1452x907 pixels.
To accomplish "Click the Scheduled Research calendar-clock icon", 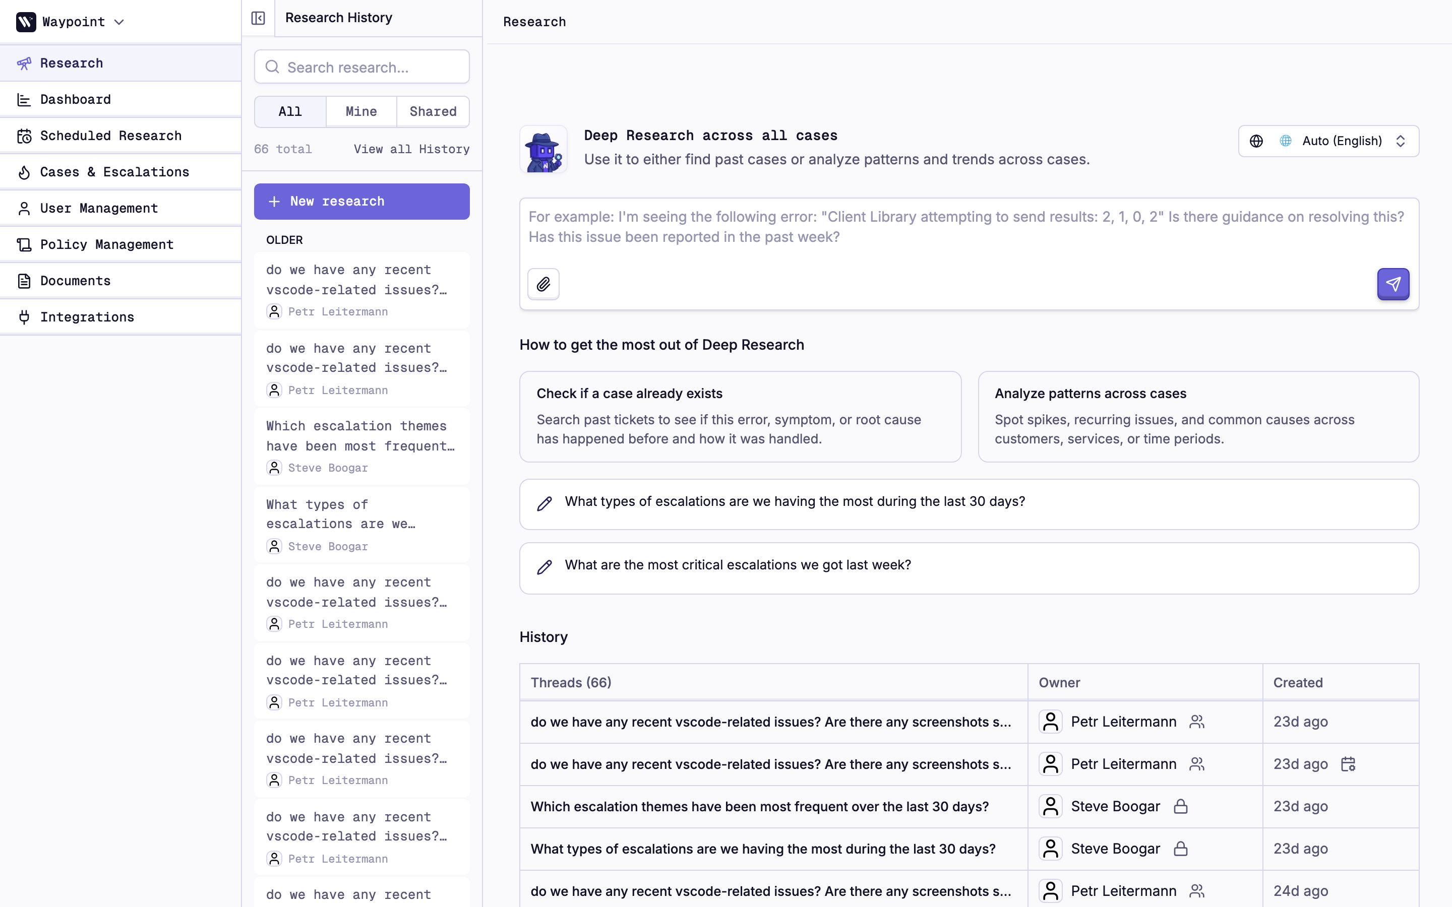I will (24, 136).
